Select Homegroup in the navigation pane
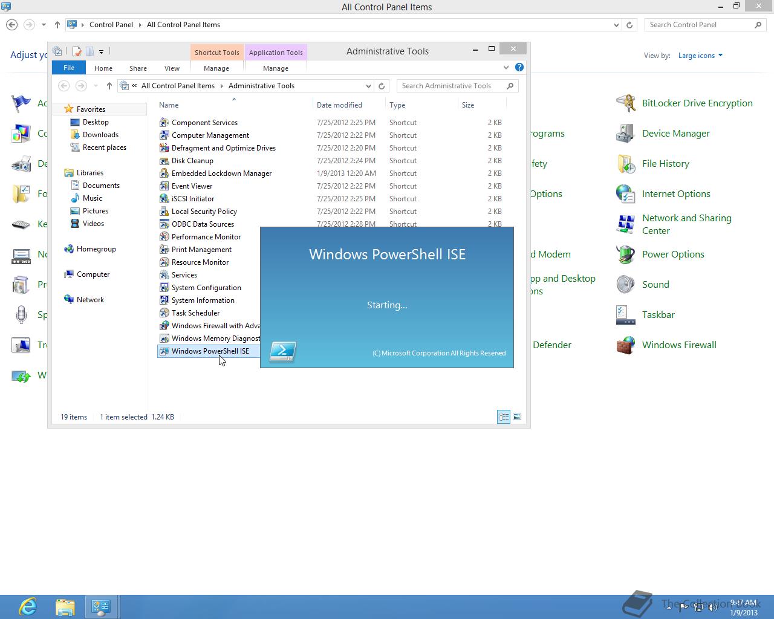The height and width of the screenshot is (619, 774). click(96, 249)
